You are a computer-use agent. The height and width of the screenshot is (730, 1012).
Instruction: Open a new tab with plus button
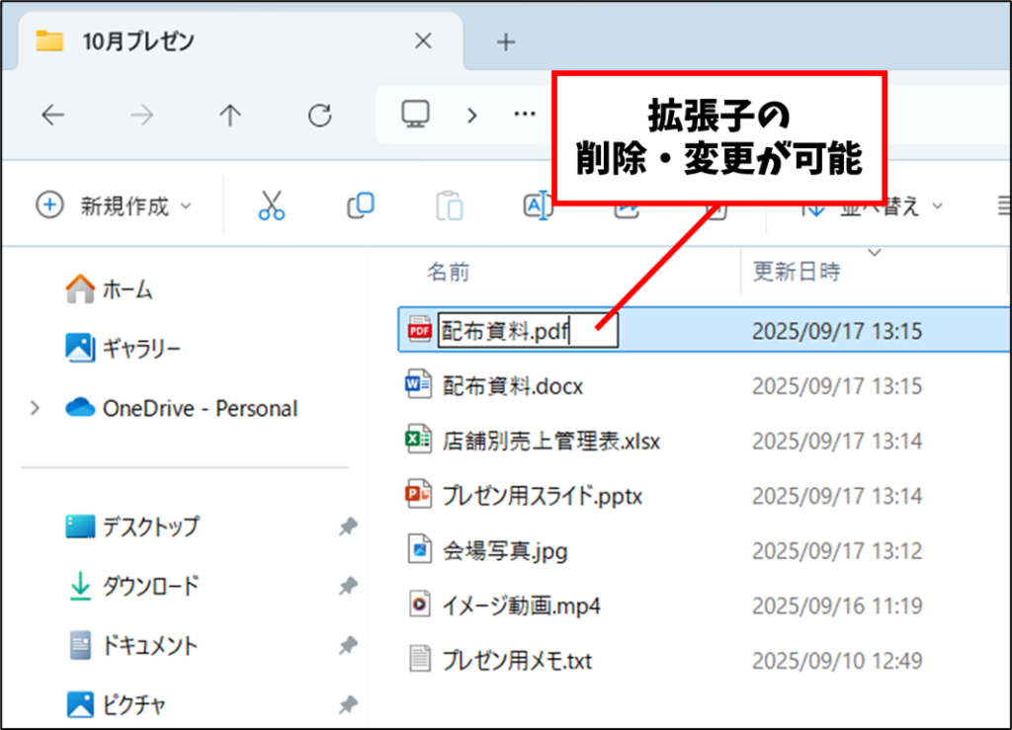pyautogui.click(x=506, y=41)
